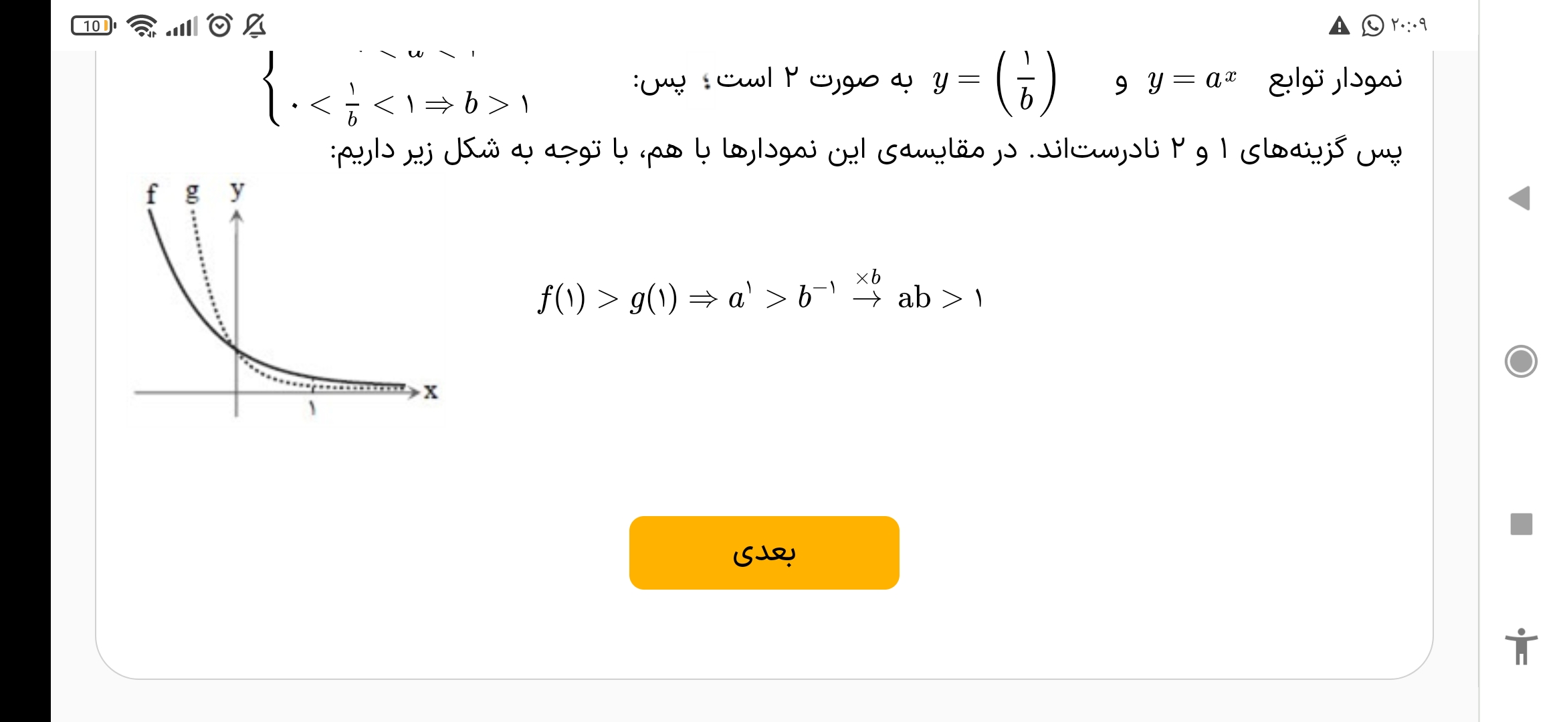Tap the status bar clock time

point(1408,25)
